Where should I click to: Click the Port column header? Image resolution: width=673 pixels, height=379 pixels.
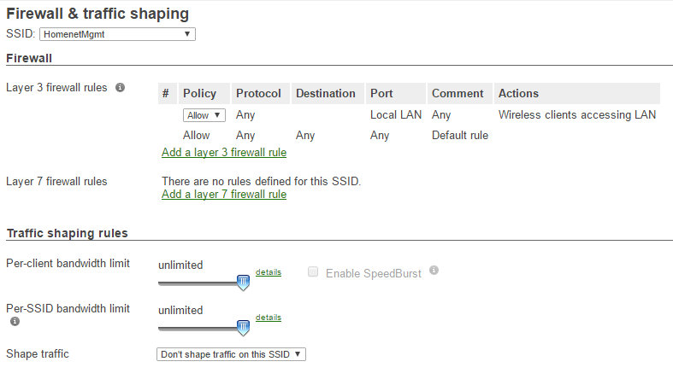click(381, 93)
